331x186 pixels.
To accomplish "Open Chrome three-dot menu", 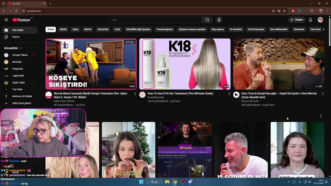I will tap(327, 11).
